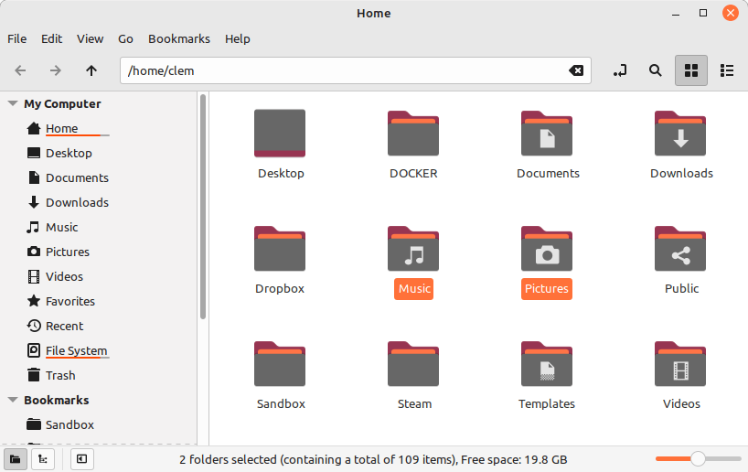Select the Videos folder icon in main pane
This screenshot has width=748, height=472.
pyautogui.click(x=680, y=364)
